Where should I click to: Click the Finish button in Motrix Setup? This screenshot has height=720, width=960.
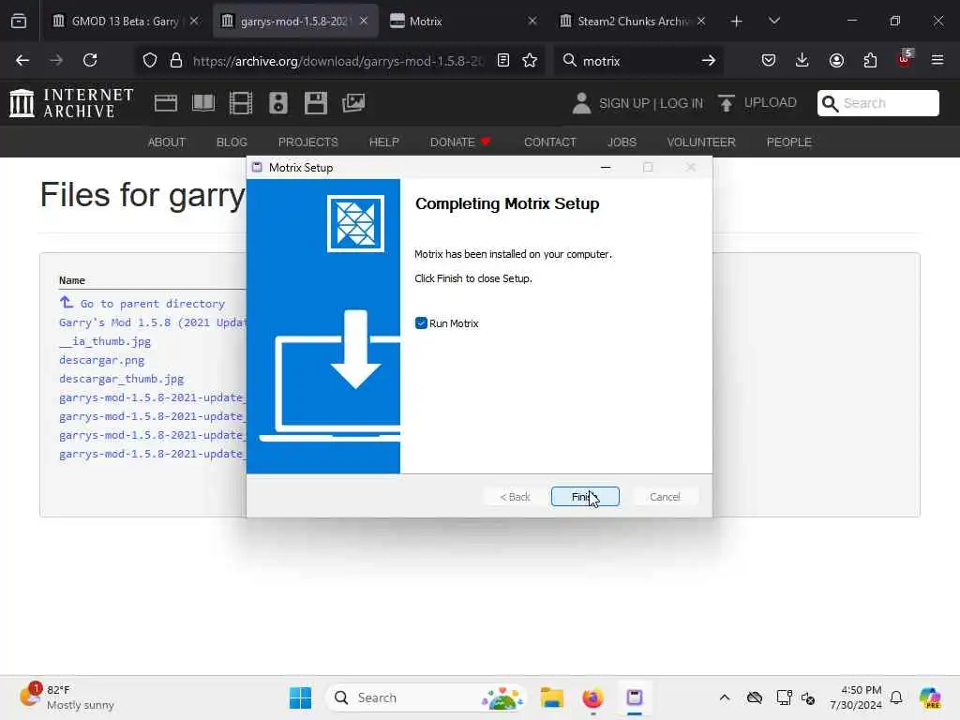click(585, 497)
